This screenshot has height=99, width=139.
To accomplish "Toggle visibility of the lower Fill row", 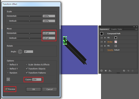I will coord(102,46).
